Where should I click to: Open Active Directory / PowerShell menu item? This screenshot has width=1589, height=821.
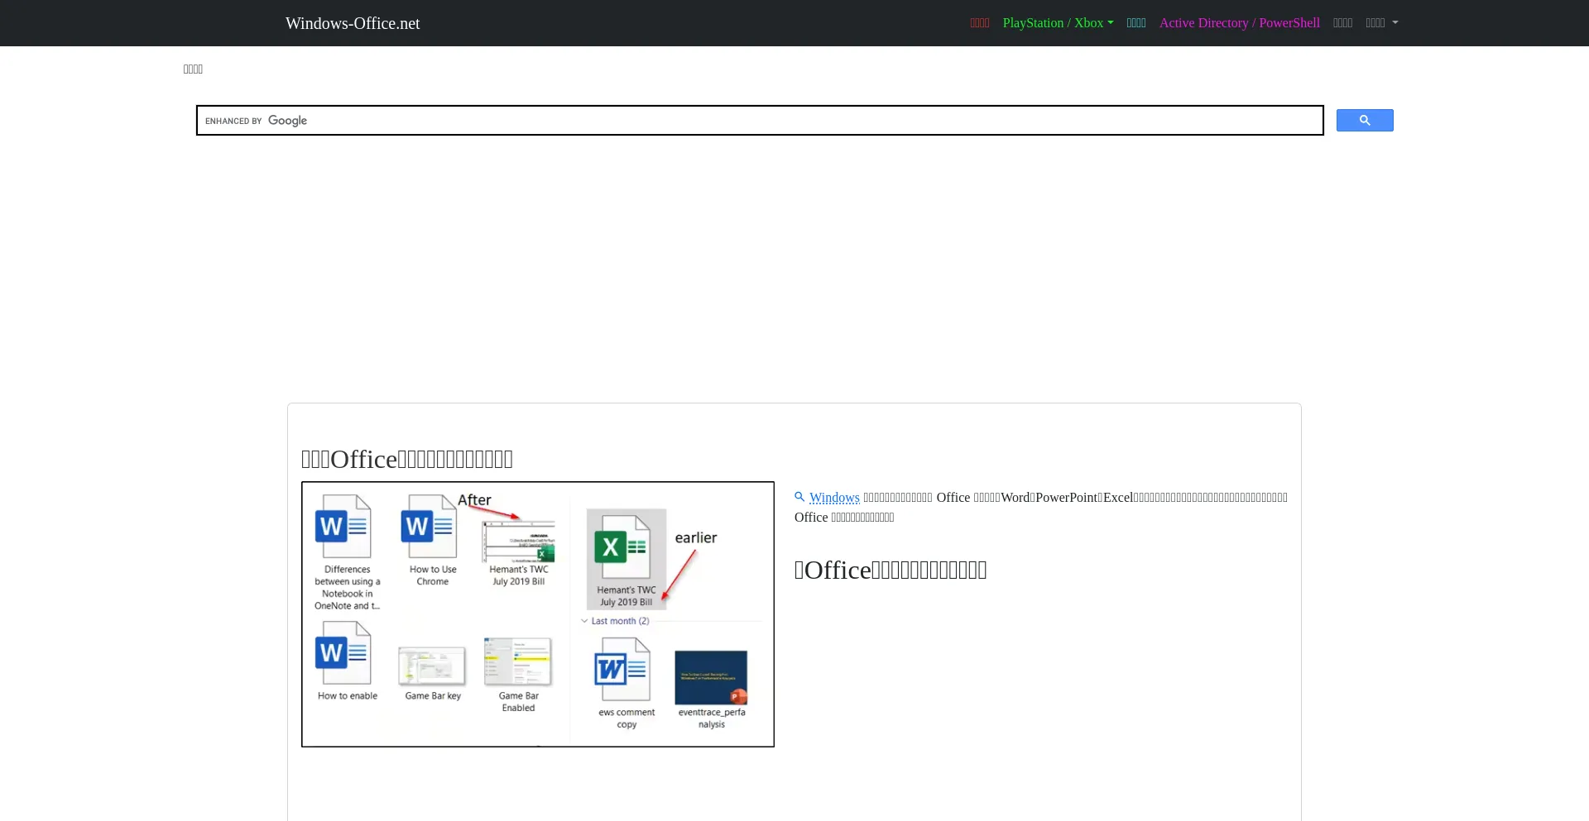point(1239,23)
